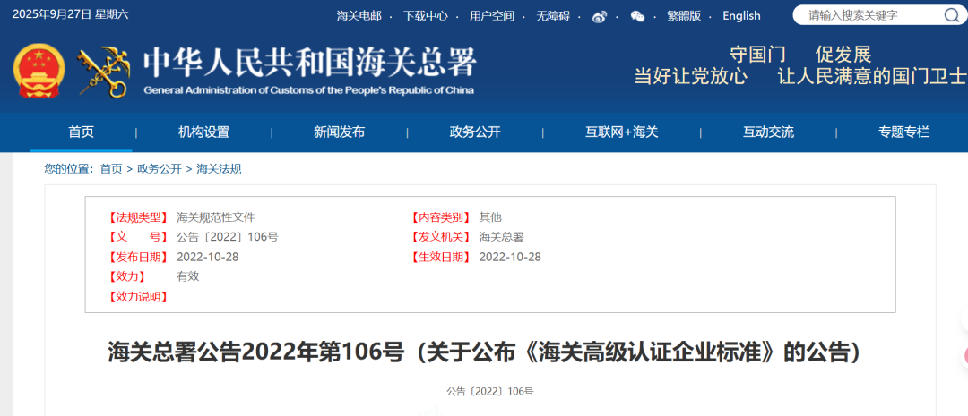Open 海关电邮 link
The image size is (968, 416).
359,16
